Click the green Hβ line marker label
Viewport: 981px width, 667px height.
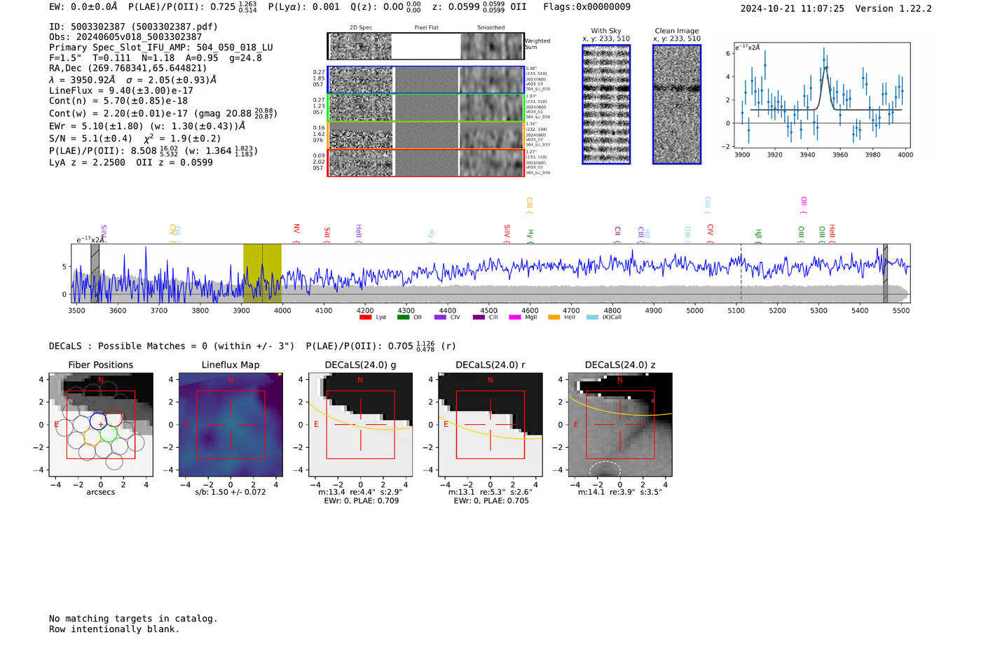pyautogui.click(x=757, y=234)
